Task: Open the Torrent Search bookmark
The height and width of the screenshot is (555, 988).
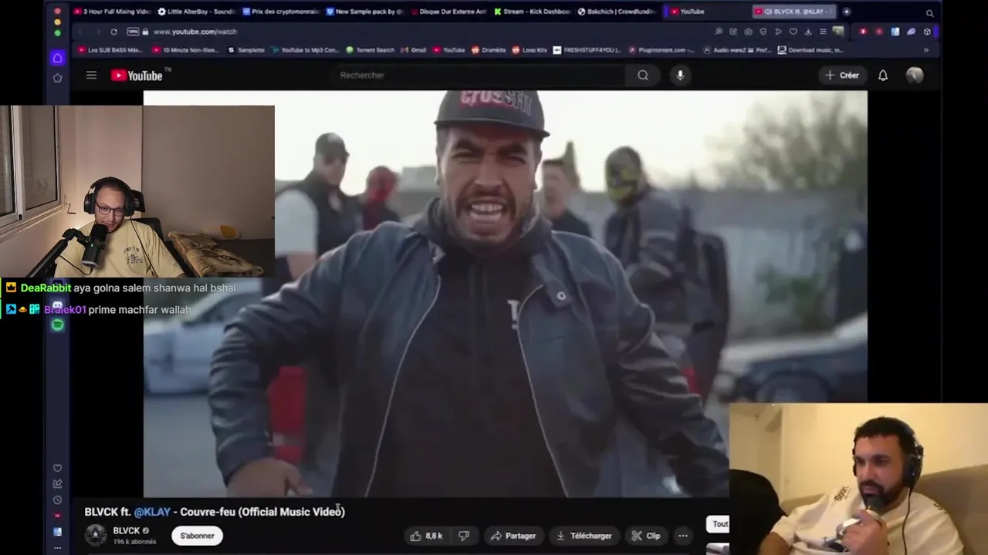Action: click(370, 50)
